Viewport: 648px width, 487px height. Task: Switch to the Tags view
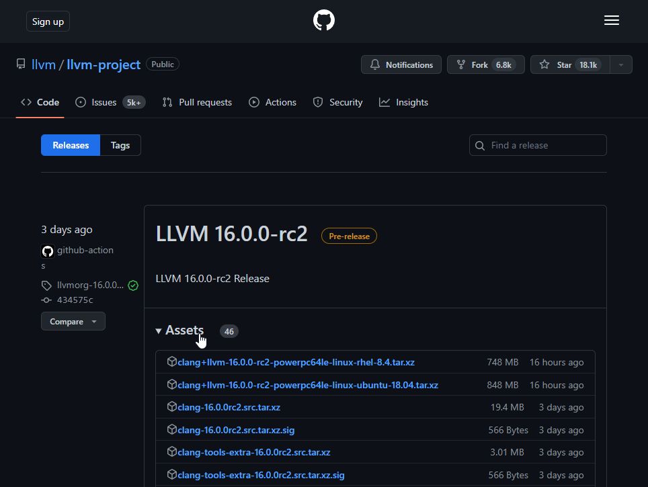click(x=120, y=145)
